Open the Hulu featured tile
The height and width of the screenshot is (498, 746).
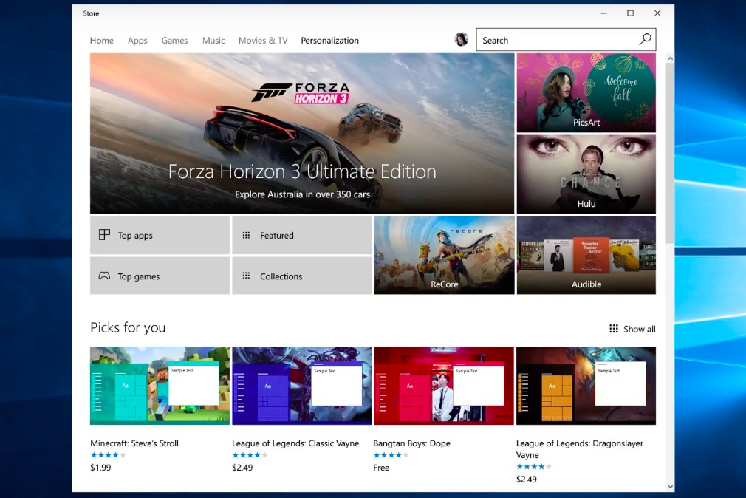586,174
